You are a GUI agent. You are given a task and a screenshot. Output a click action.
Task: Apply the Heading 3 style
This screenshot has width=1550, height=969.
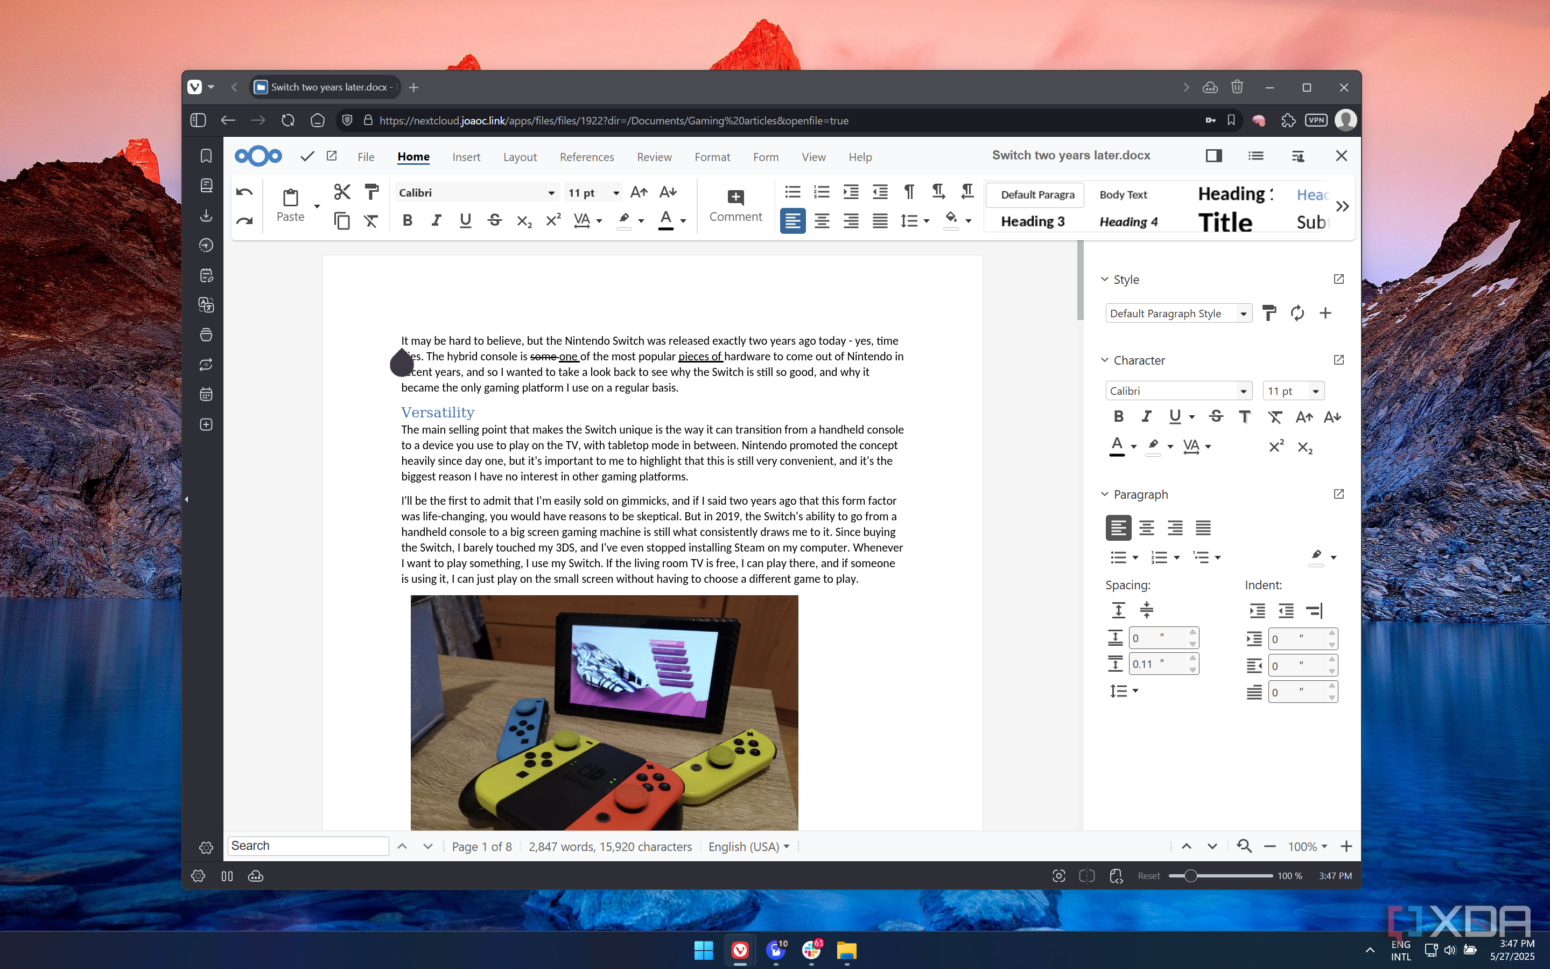[x=1033, y=221]
